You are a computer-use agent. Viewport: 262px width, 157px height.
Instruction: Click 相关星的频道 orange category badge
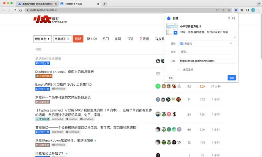pos(44,76)
